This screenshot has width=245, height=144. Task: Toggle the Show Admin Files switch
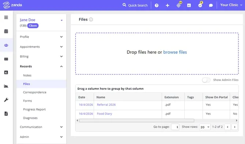tap(206, 80)
